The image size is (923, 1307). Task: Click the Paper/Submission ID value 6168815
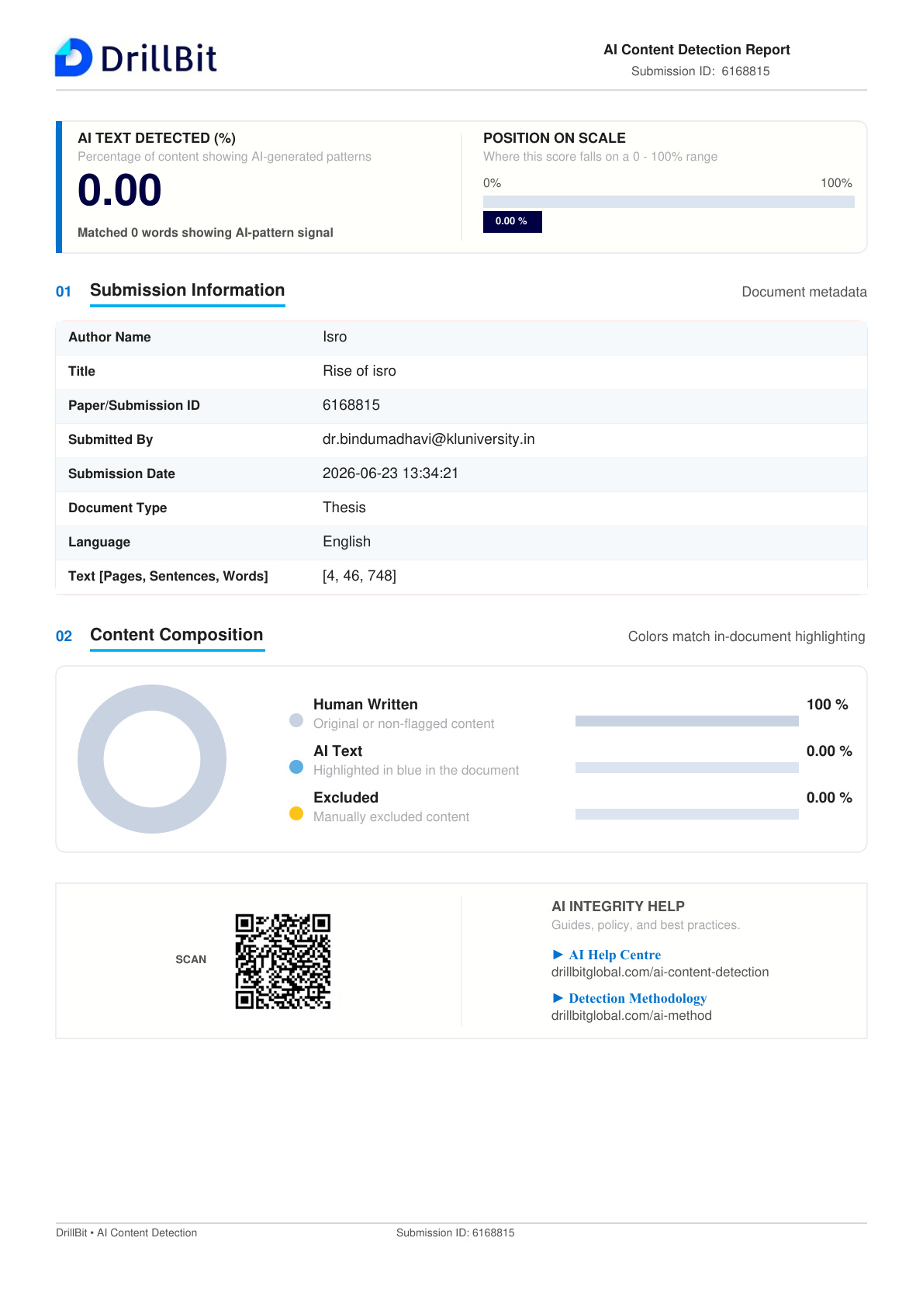351,405
